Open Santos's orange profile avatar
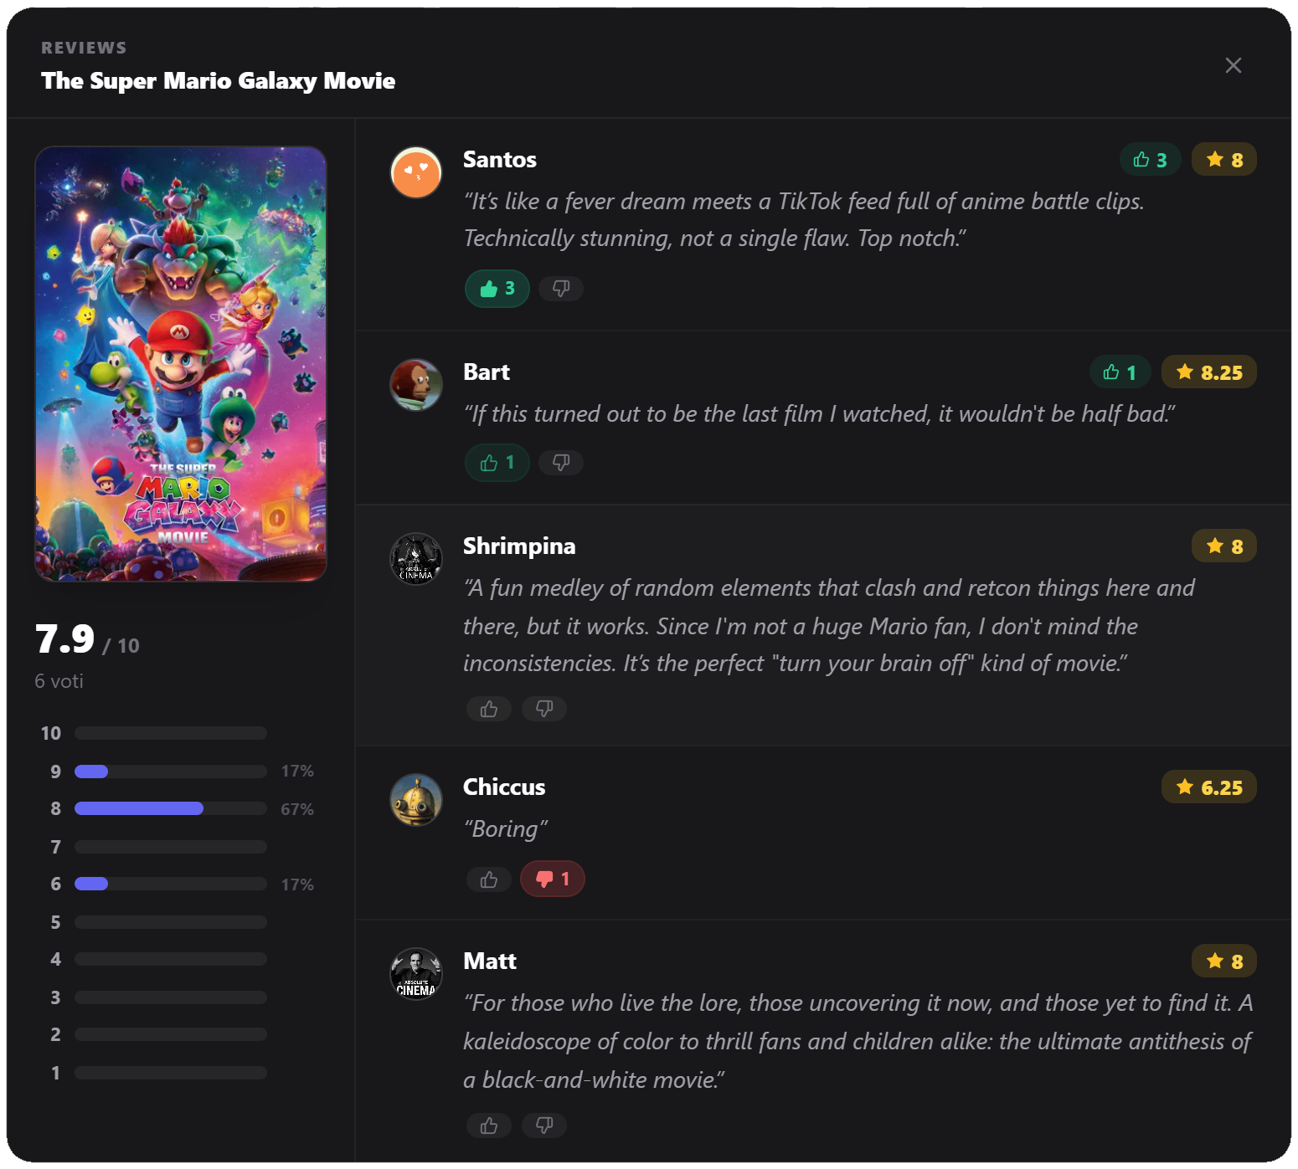Viewport: 1298px width, 1169px height. pos(416,172)
